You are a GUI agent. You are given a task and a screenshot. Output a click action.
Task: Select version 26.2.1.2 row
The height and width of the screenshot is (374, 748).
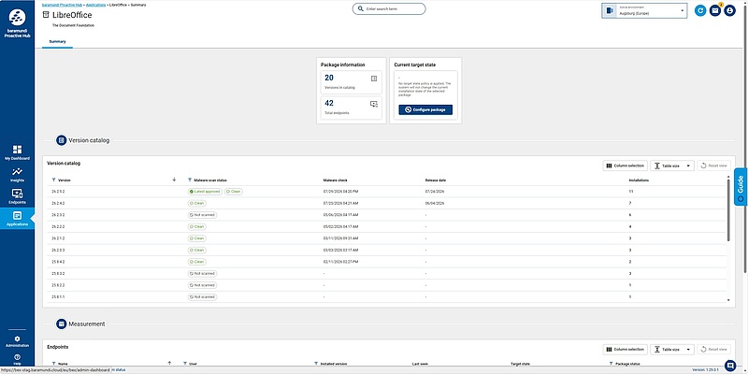(x=386, y=238)
